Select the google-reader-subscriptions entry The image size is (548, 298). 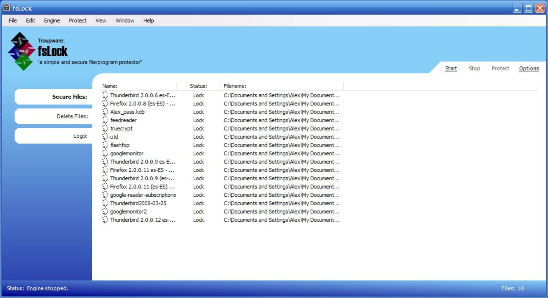(x=143, y=195)
